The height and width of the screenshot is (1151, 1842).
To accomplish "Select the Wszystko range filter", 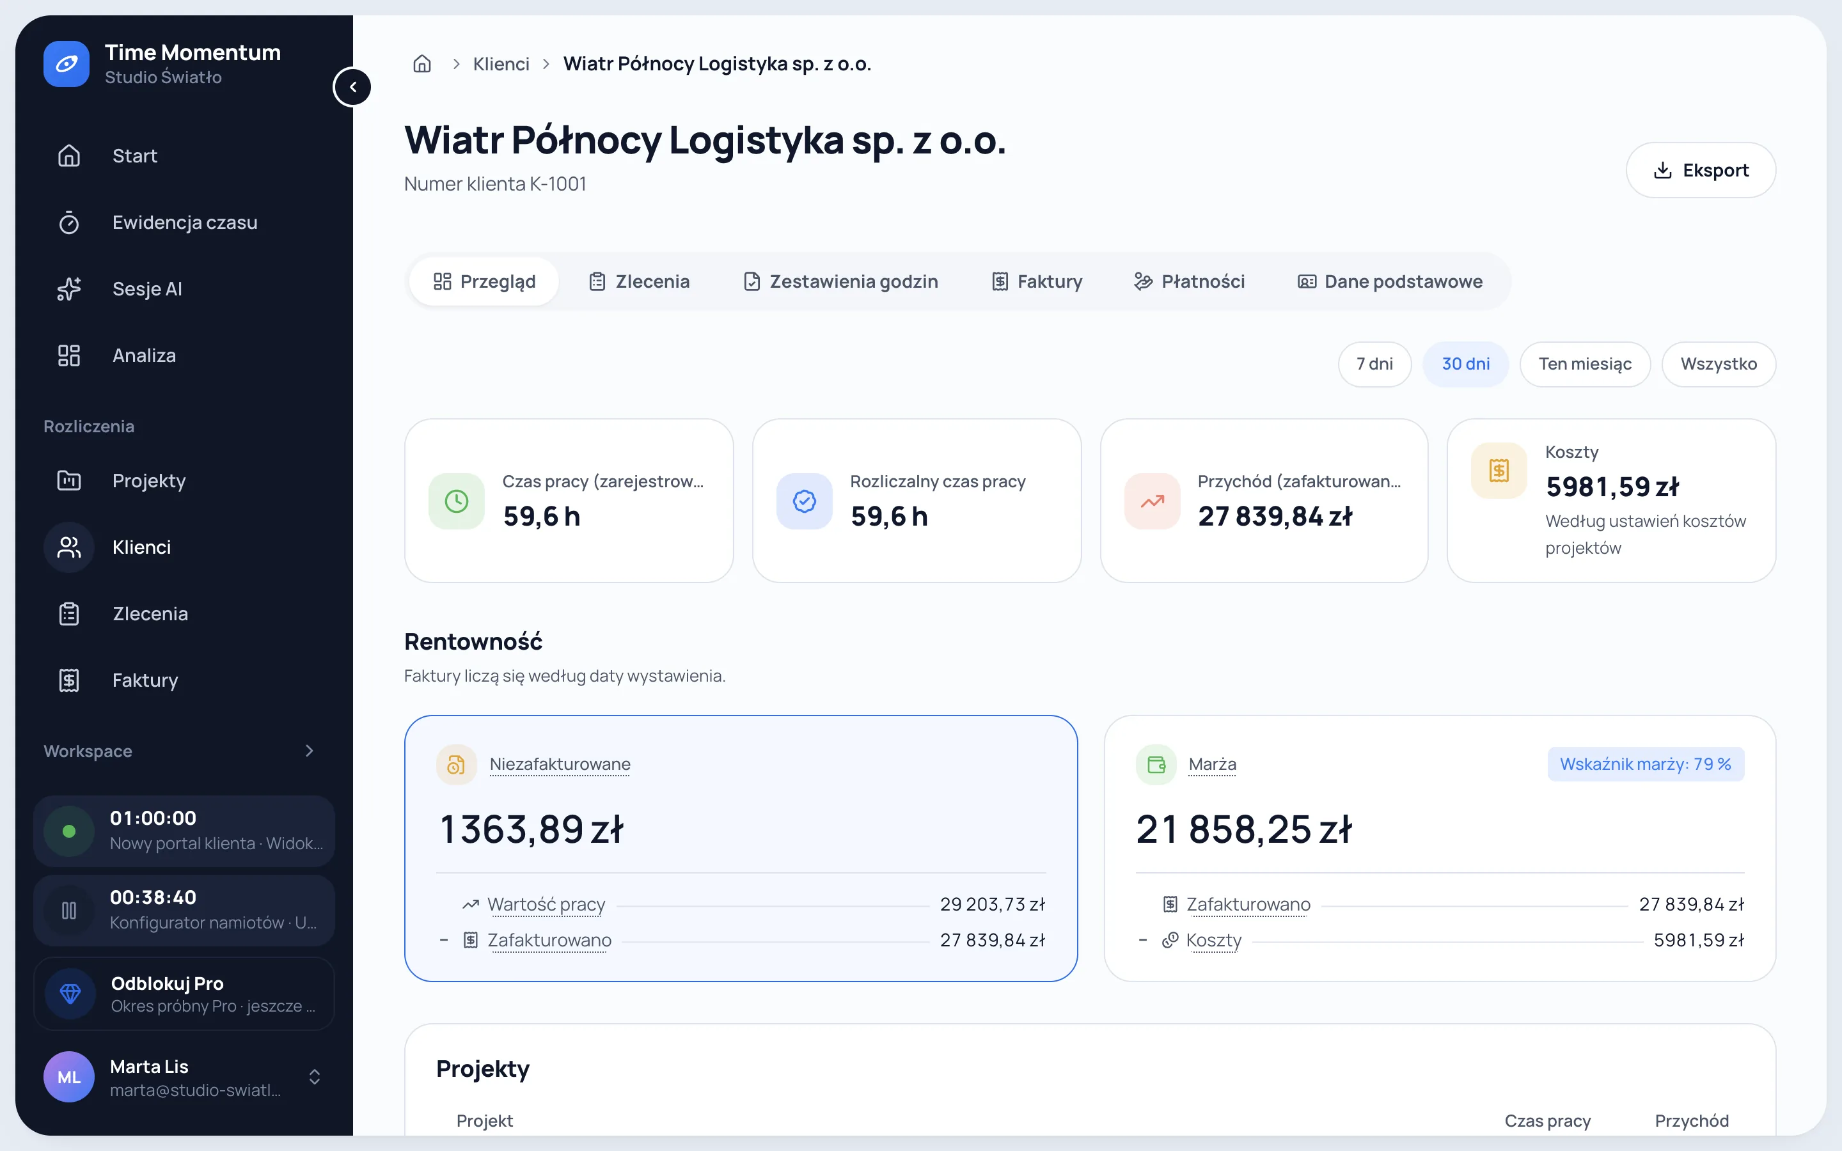I will coord(1719,364).
